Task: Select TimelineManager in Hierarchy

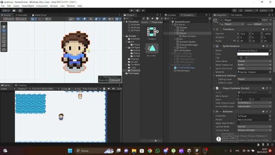Action: coord(186,68)
